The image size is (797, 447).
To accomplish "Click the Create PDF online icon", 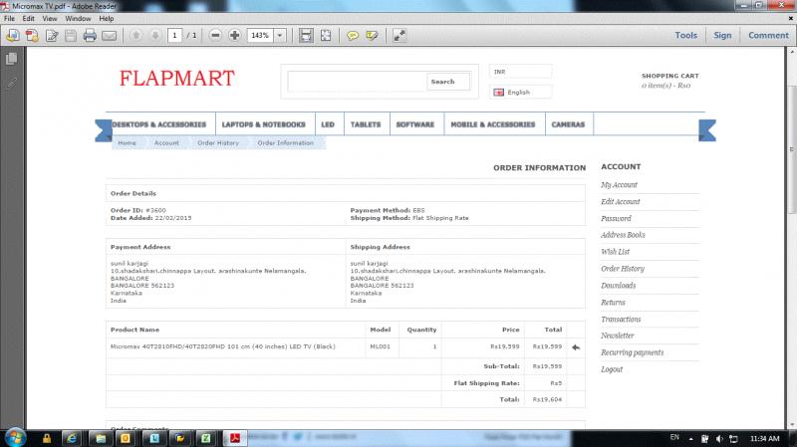I will pyautogui.click(x=32, y=35).
